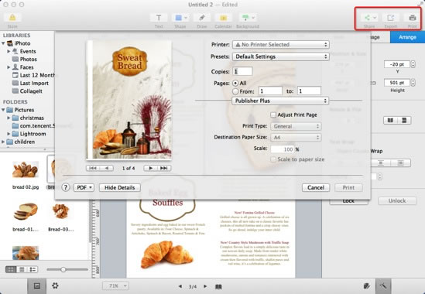Click the Scale percentage field
The width and height of the screenshot is (425, 294).
click(282, 149)
